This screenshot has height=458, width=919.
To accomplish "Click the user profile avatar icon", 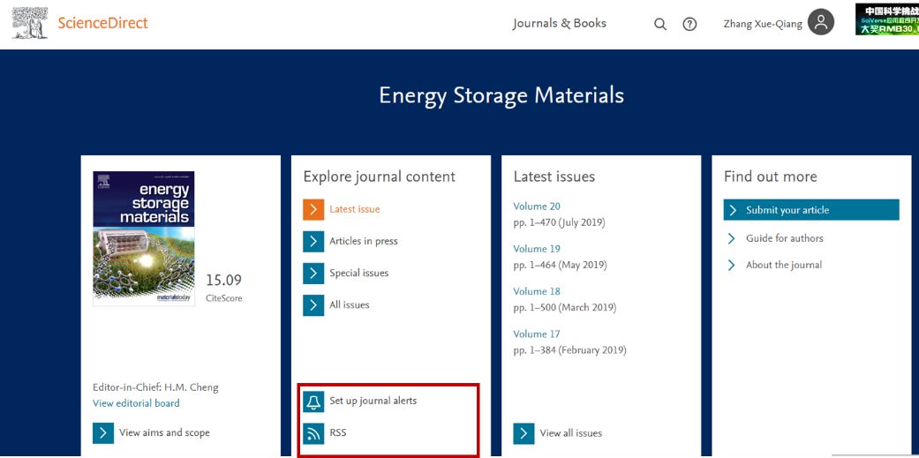I will pyautogui.click(x=820, y=23).
